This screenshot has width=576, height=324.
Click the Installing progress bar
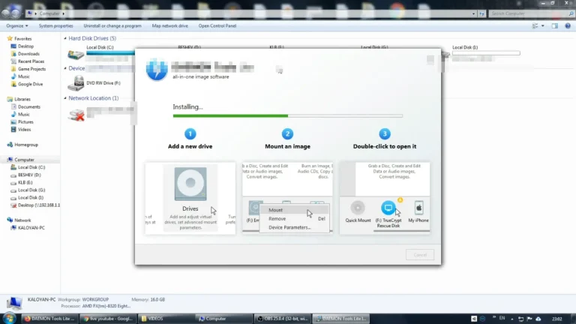(x=288, y=115)
